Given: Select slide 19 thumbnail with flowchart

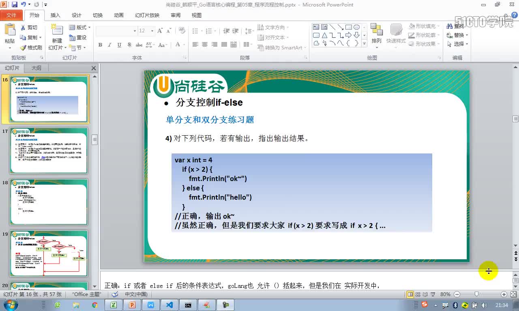Looking at the screenshot, I should (x=49, y=253).
